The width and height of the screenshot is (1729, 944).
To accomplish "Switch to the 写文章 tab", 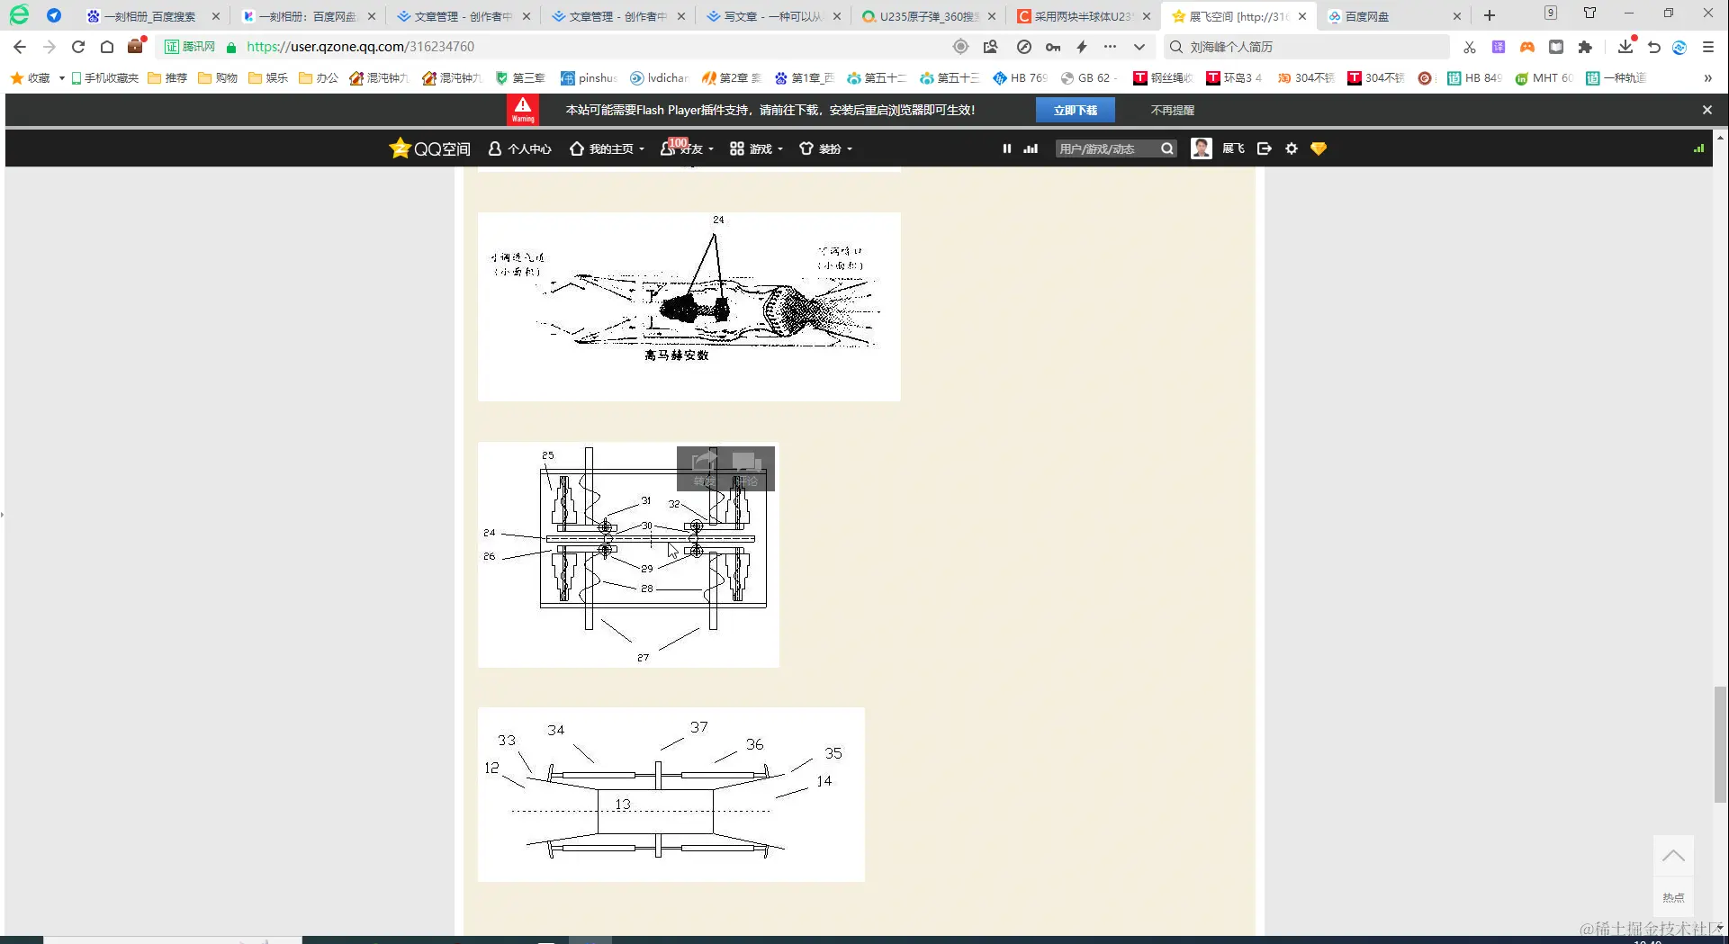I will (x=773, y=16).
